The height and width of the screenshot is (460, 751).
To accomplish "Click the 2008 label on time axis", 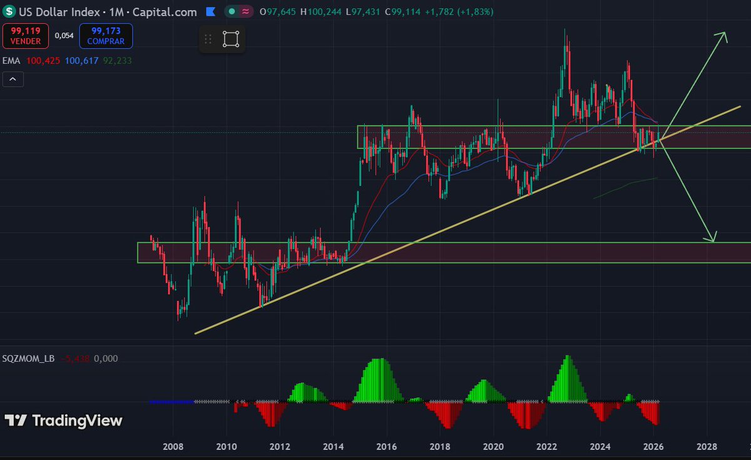I will point(173,446).
